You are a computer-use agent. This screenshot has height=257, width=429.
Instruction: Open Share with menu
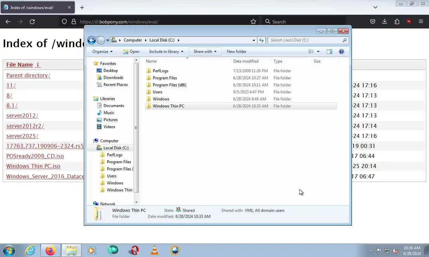tap(205, 52)
